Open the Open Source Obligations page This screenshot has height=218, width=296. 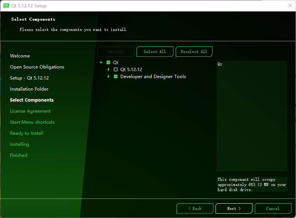37,67
